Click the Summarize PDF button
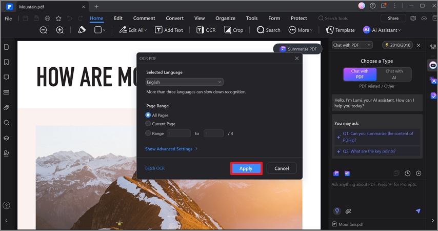 tap(298, 49)
